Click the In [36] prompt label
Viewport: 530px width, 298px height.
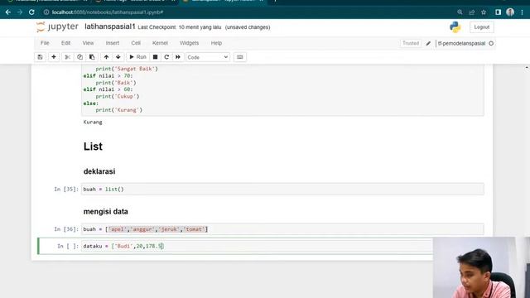(66, 229)
